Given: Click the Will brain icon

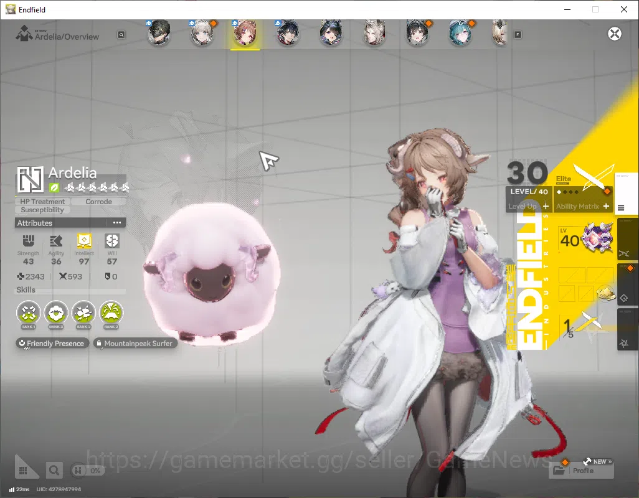Looking at the screenshot, I should click(x=112, y=241).
